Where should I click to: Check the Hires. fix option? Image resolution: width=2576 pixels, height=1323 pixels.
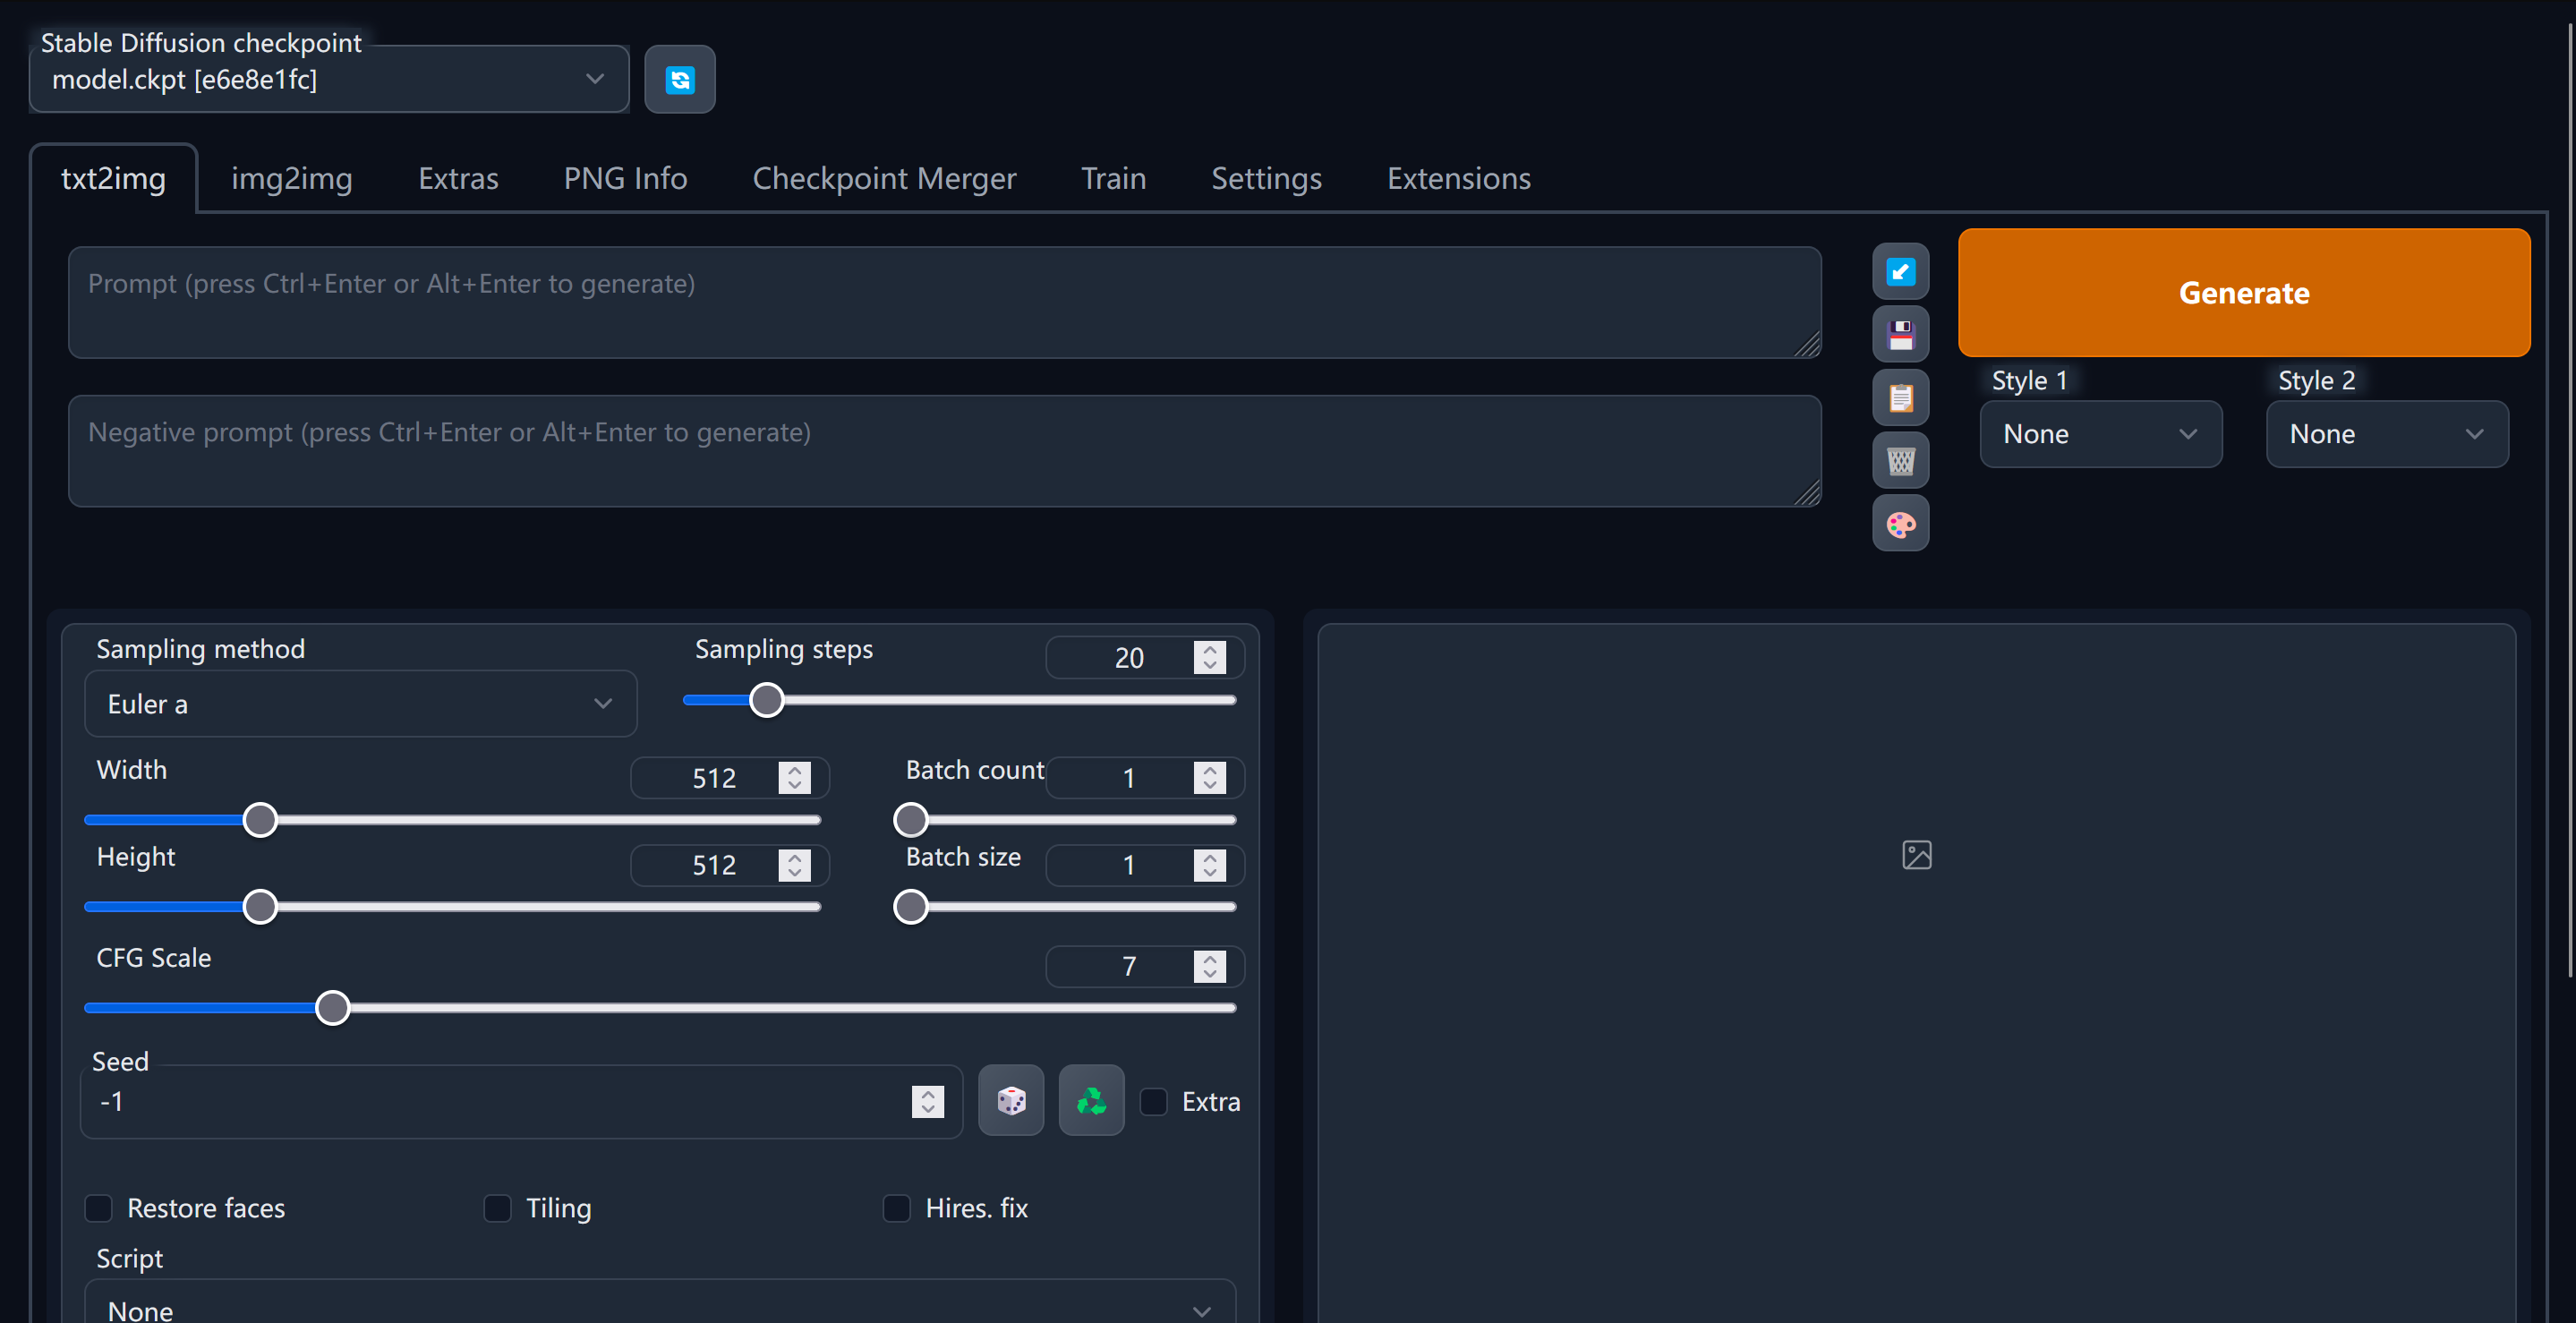click(896, 1208)
